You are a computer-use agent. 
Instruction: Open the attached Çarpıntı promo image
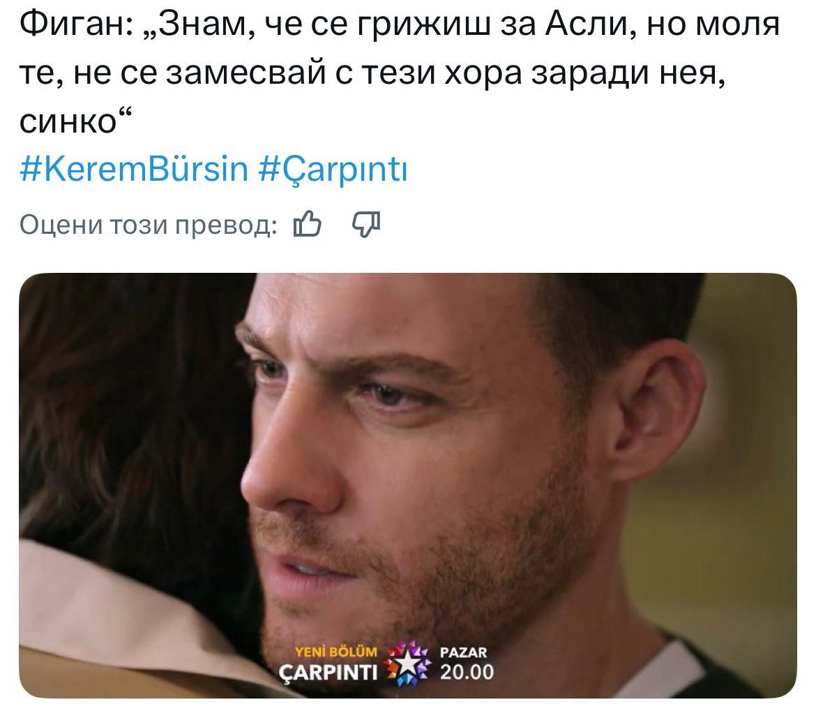pos(408,485)
